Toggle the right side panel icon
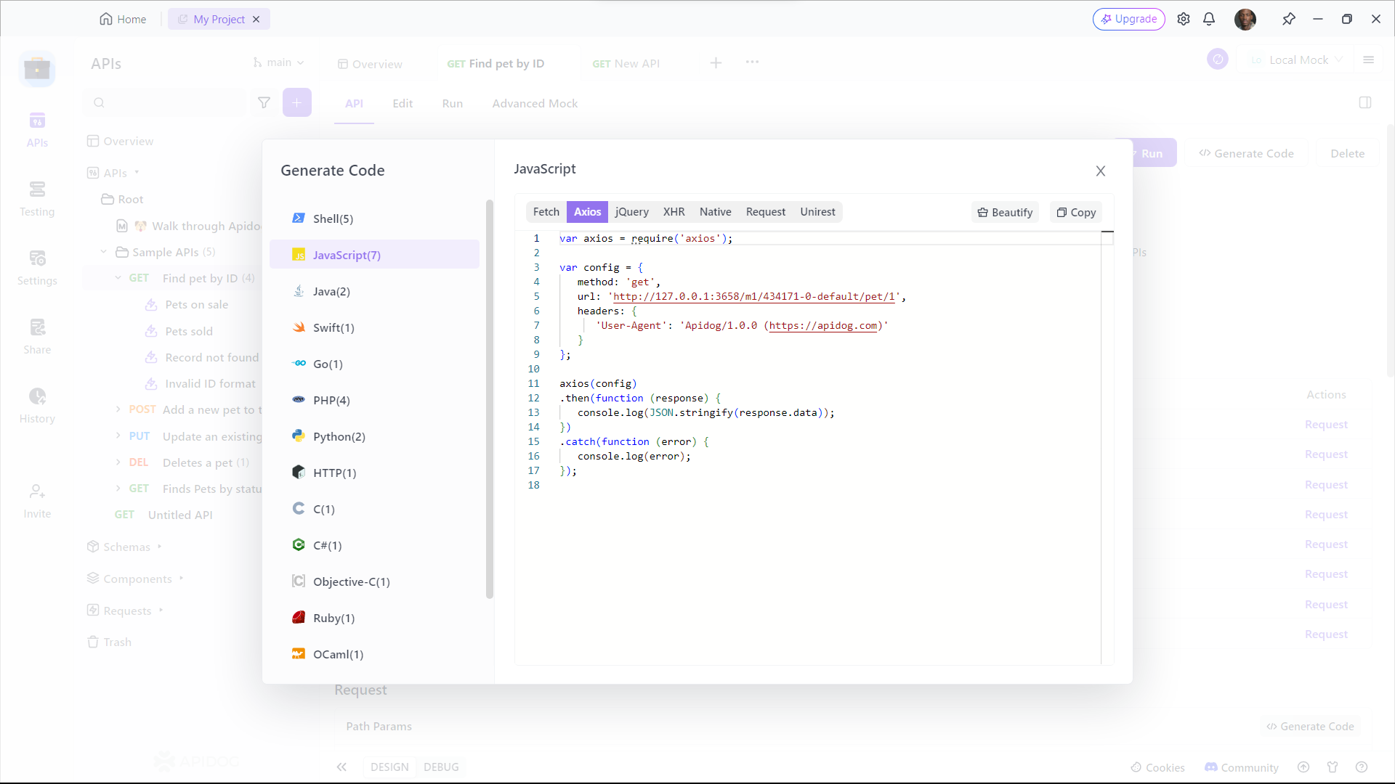 (x=1365, y=102)
